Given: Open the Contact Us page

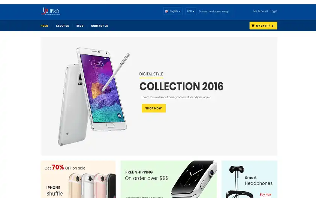Looking at the screenshot, I should [99, 26].
